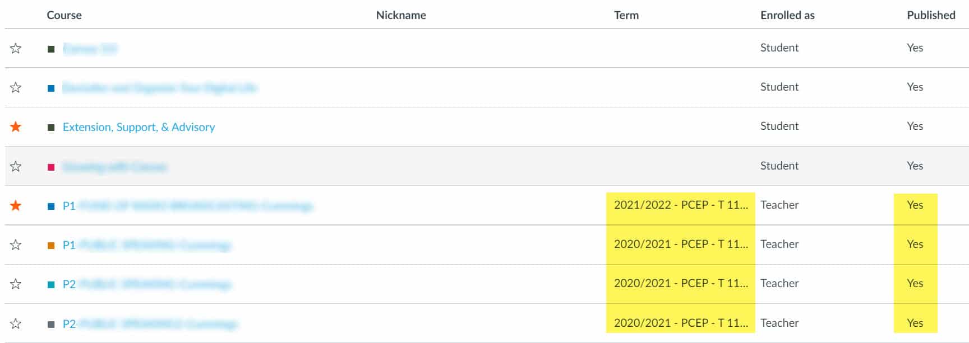Click the Term column header
This screenshot has width=969, height=343.
[x=625, y=15]
